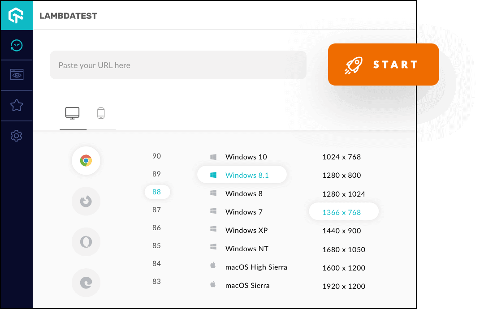Viewport: 497px width, 309px height.
Task: Switch to the desktop devices tab
Action: click(x=73, y=113)
